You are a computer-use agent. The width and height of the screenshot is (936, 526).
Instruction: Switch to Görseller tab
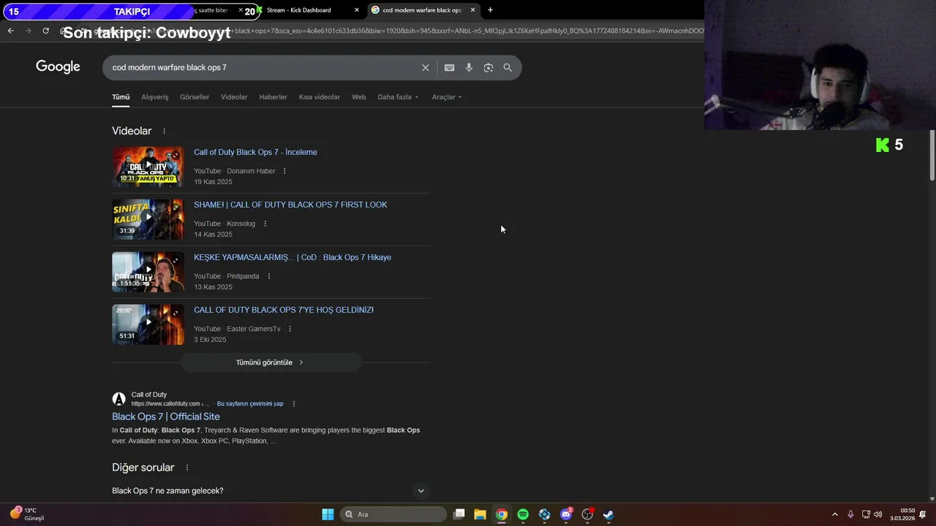click(x=195, y=97)
